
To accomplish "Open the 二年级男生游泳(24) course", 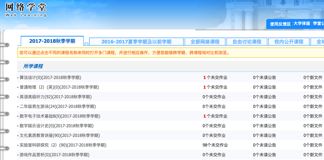I will 58,107.
